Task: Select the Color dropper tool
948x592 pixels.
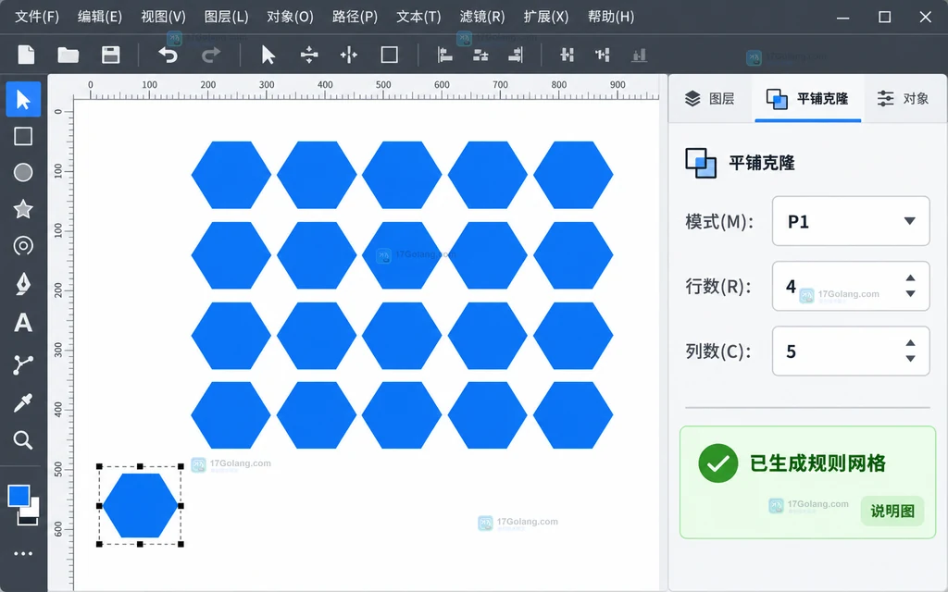Action: [23, 403]
